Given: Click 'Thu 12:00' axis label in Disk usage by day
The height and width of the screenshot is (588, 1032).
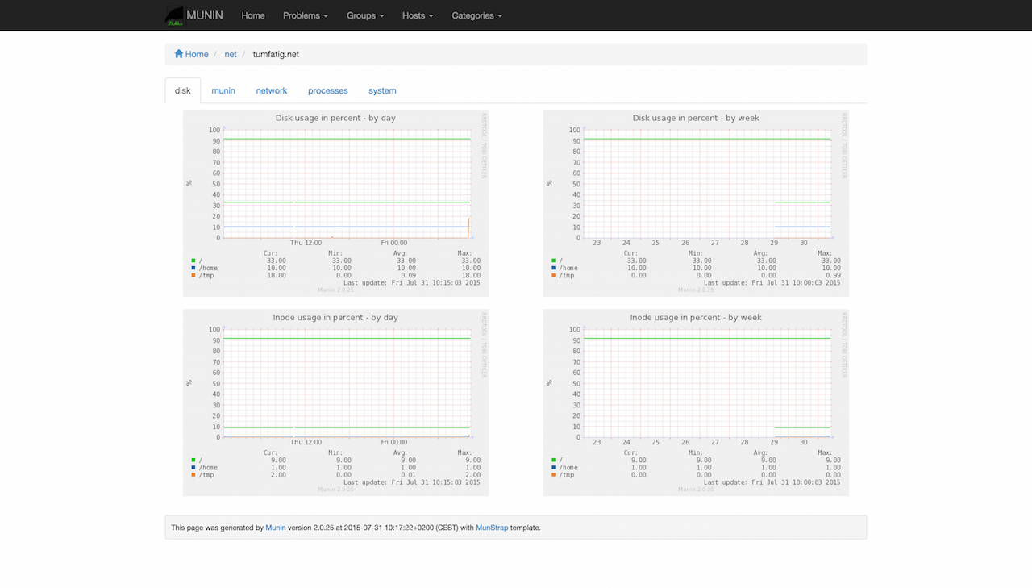Looking at the screenshot, I should [x=306, y=243].
